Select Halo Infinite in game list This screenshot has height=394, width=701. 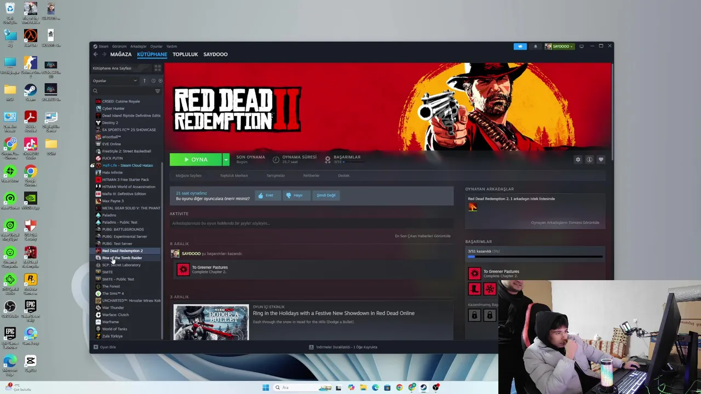112,172
